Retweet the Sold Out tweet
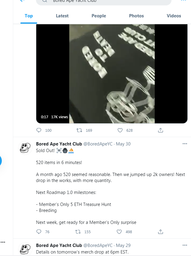 click(79, 231)
